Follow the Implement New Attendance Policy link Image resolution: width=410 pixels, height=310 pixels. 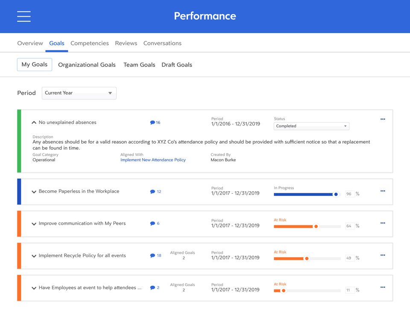(153, 160)
